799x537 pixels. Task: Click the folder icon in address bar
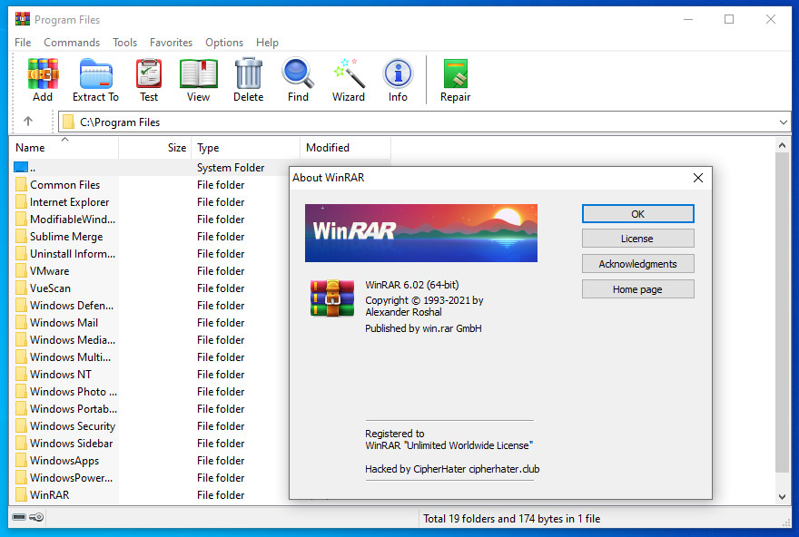pyautogui.click(x=68, y=122)
